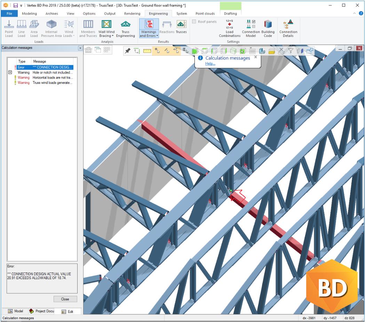This screenshot has width=366, height=323.
Task: Click the funnel filter icon
Action: [x=291, y=51]
